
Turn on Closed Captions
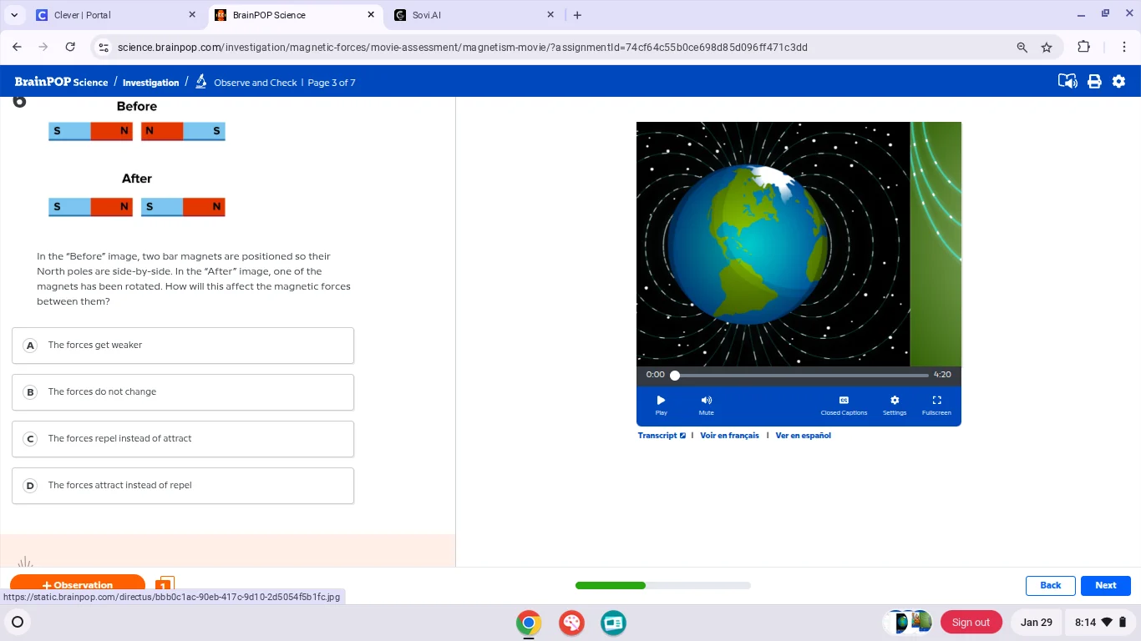coord(844,405)
